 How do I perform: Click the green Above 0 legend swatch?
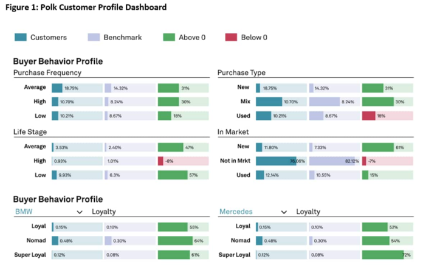click(x=168, y=38)
